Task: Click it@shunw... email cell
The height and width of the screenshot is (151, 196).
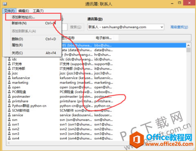Action: pos(103,69)
